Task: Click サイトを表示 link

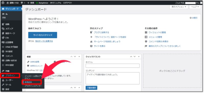Action: tap(99, 46)
